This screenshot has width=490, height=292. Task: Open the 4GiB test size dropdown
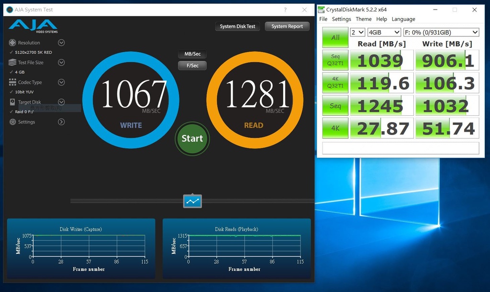click(384, 32)
